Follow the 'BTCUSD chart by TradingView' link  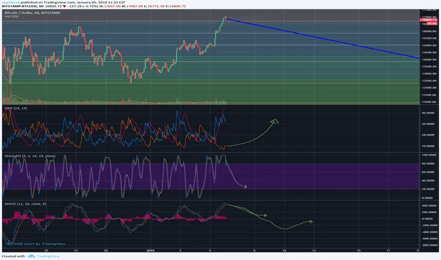(36, 244)
